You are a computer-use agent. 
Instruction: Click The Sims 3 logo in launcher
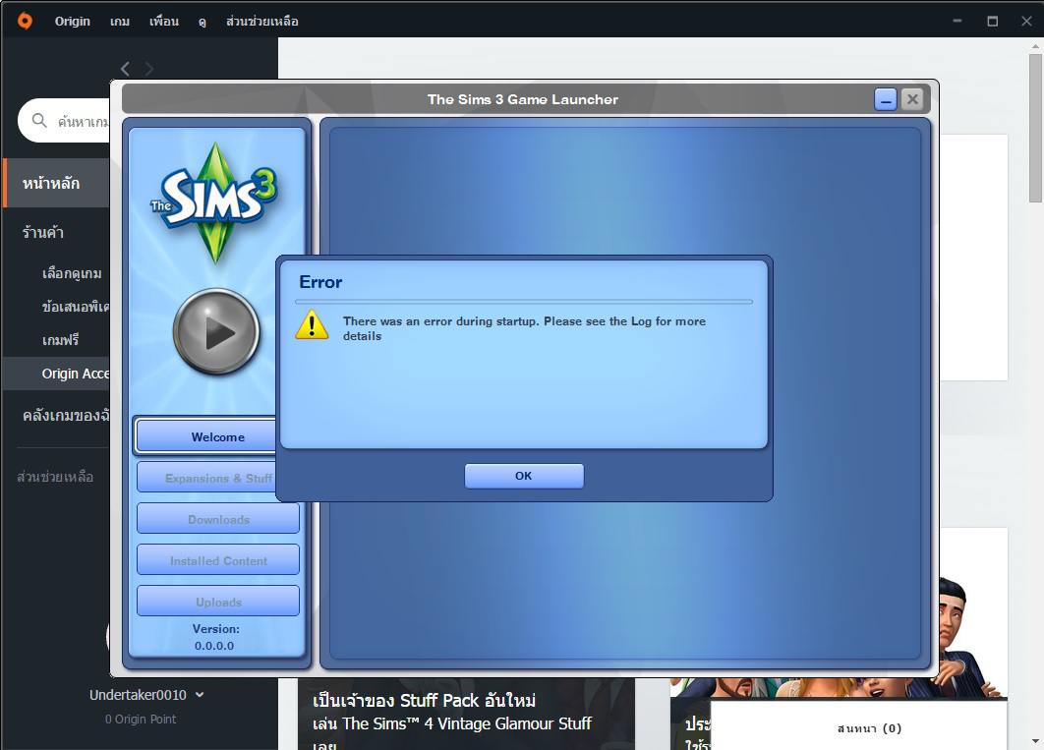pyautogui.click(x=215, y=202)
